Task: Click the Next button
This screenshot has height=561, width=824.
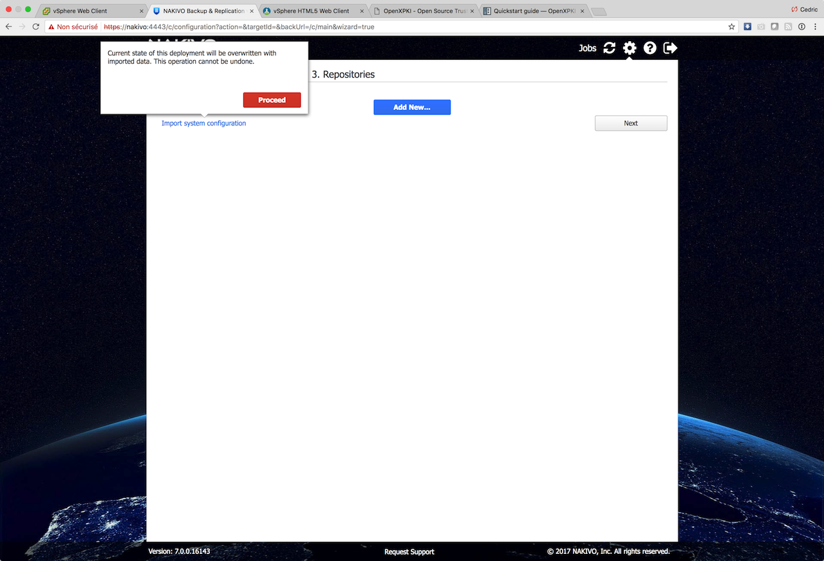Action: (x=631, y=124)
